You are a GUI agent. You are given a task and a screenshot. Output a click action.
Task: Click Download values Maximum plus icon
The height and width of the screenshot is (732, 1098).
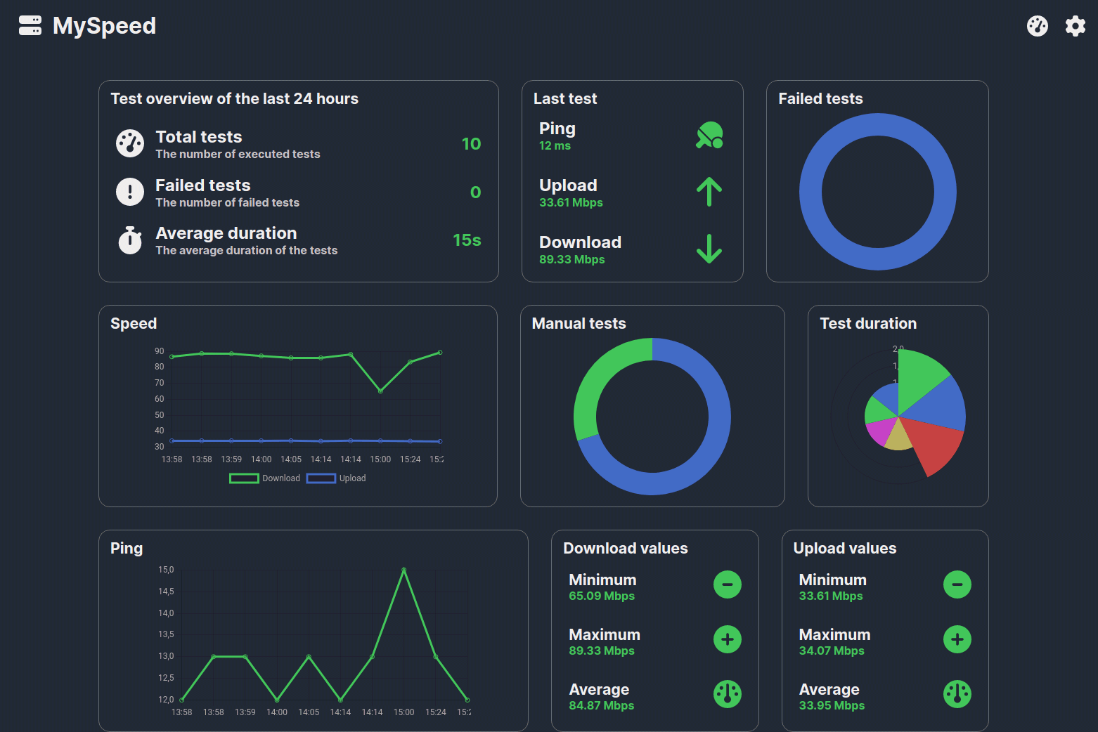click(728, 639)
